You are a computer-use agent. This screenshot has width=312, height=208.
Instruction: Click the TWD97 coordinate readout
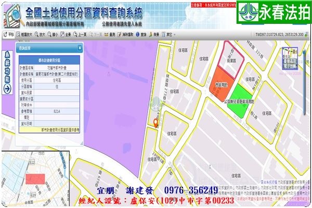point(279,34)
